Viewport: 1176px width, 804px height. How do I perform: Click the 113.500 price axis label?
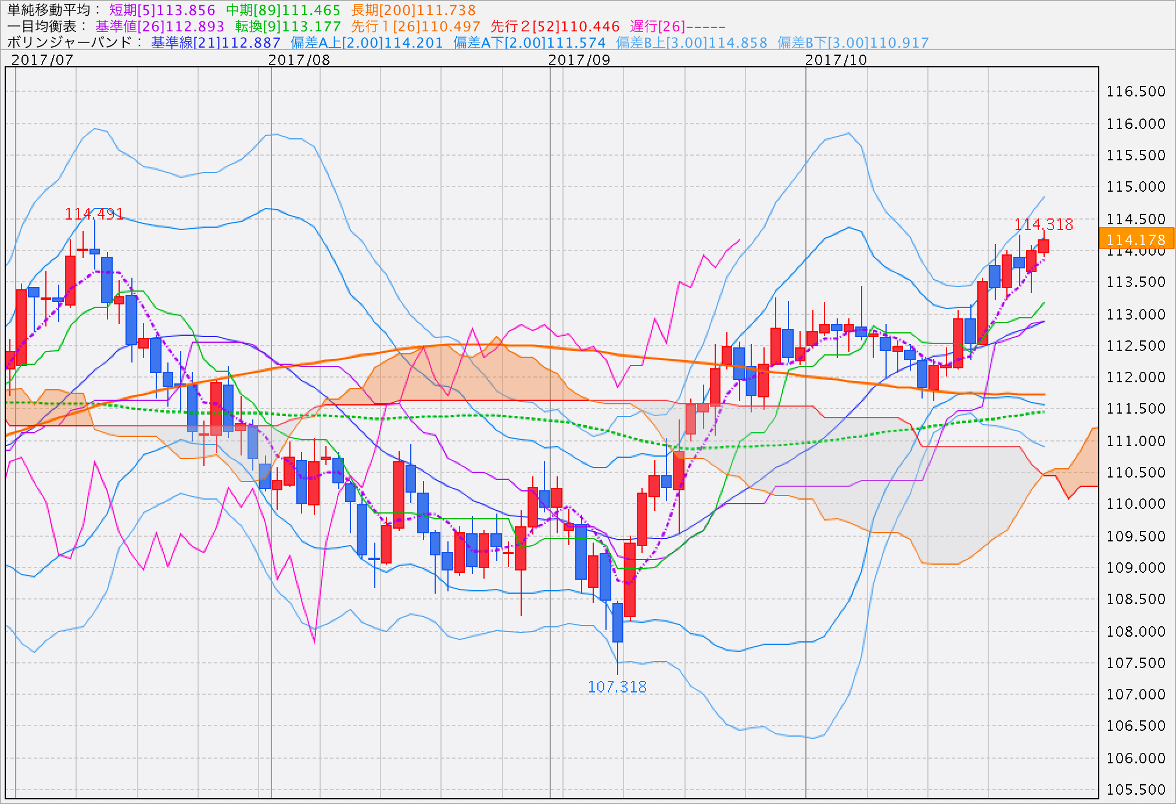[x=1136, y=282]
